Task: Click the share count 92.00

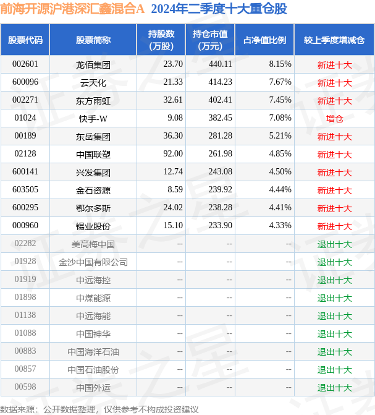Action: point(173,154)
